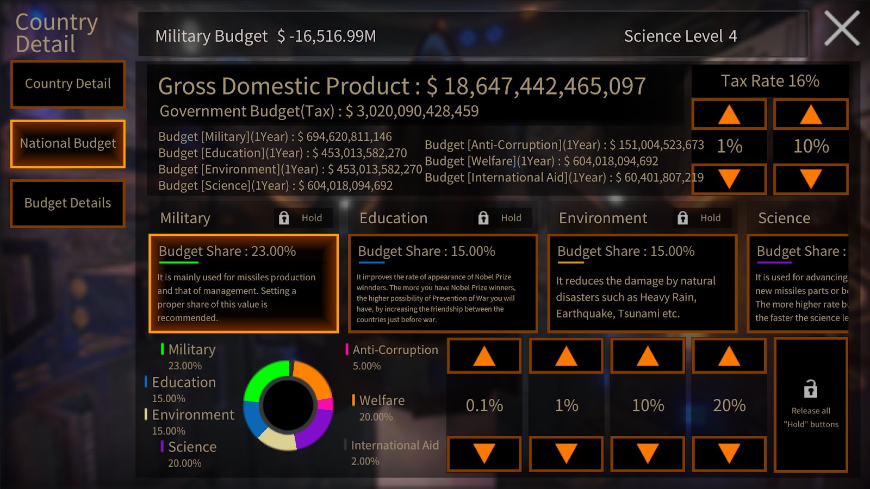This screenshot has width=870, height=489.
Task: Increase tax rate by 1%
Action: coord(729,114)
